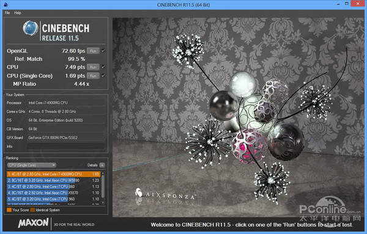367x234 pixels.
Task: Toggle the OpenGL test checkbox
Action: point(103,51)
